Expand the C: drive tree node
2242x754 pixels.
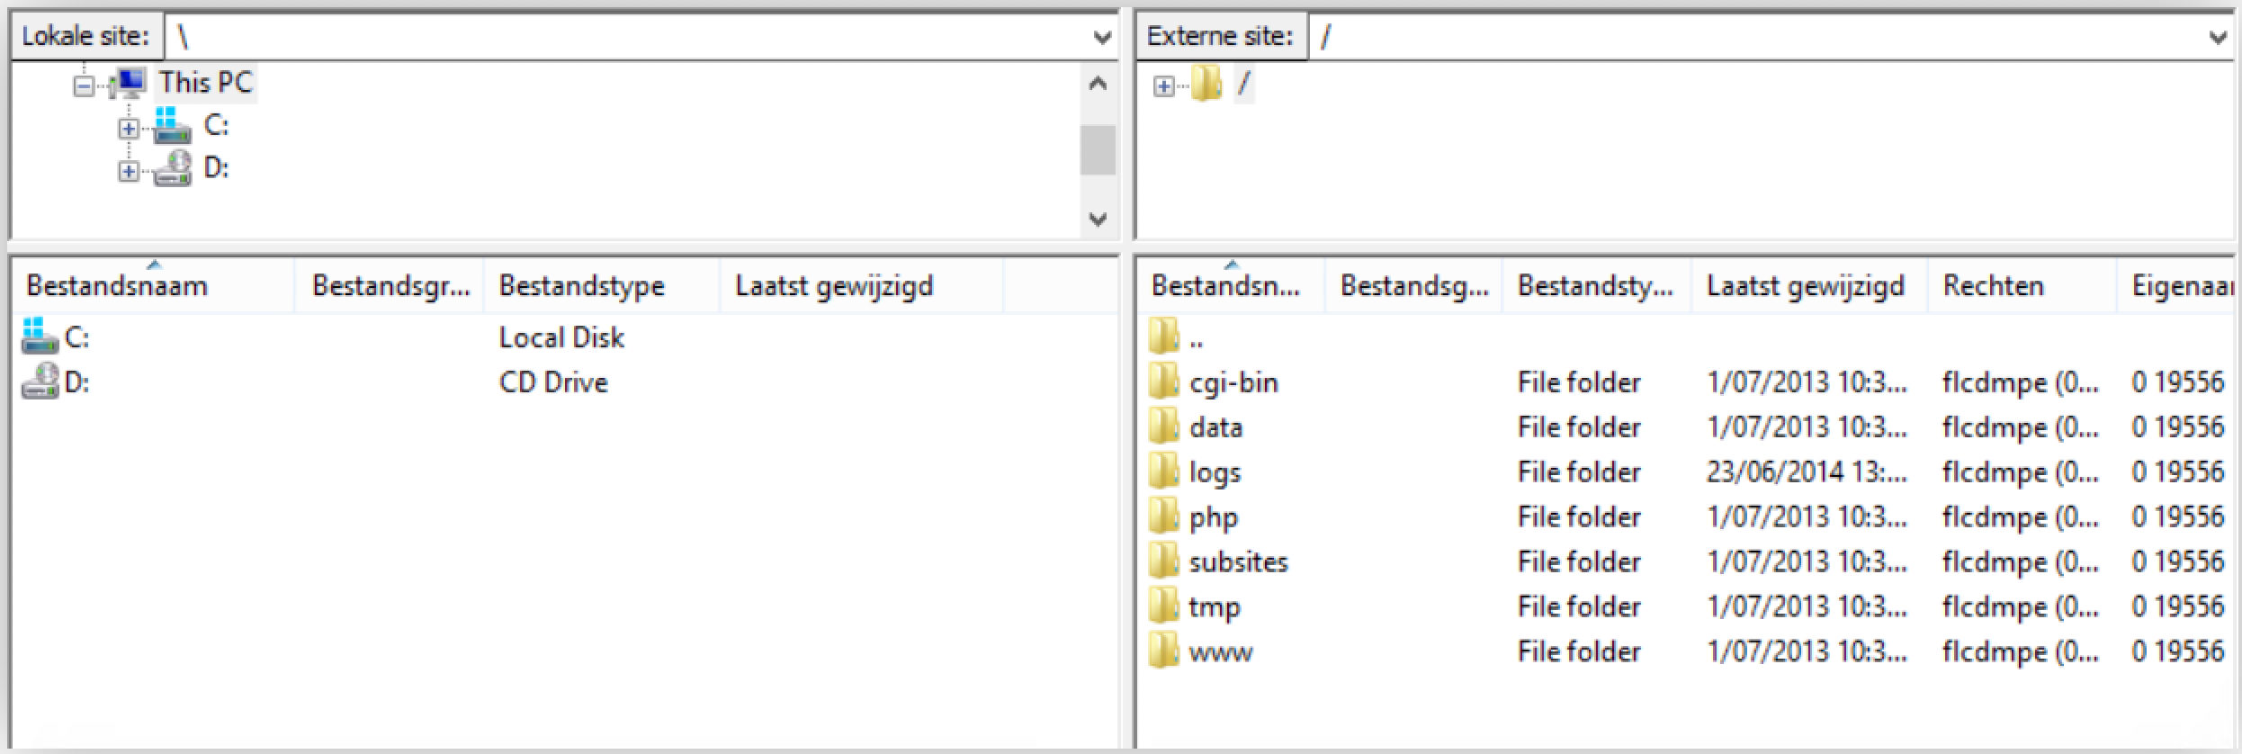coord(129,129)
